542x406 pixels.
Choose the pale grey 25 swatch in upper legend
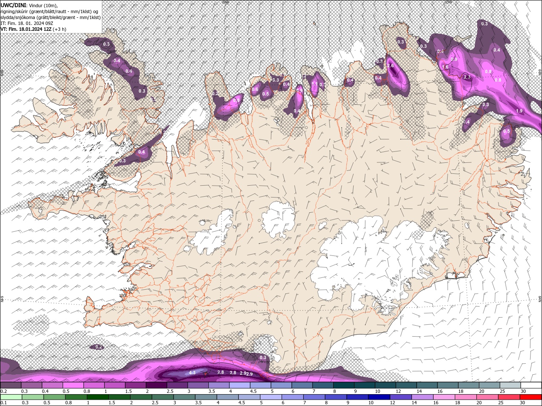[510, 385]
